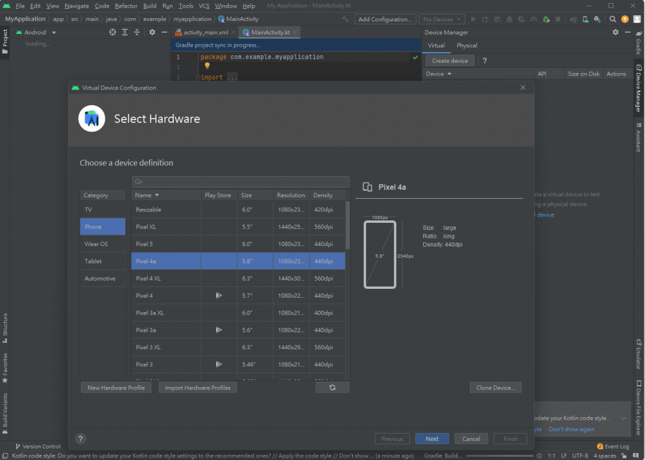The image size is (645, 460).
Task: Click the Cancel button
Action: [471, 439]
